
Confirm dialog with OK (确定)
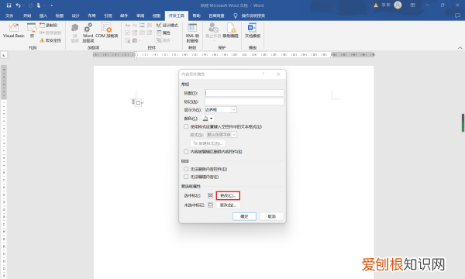pyautogui.click(x=244, y=216)
